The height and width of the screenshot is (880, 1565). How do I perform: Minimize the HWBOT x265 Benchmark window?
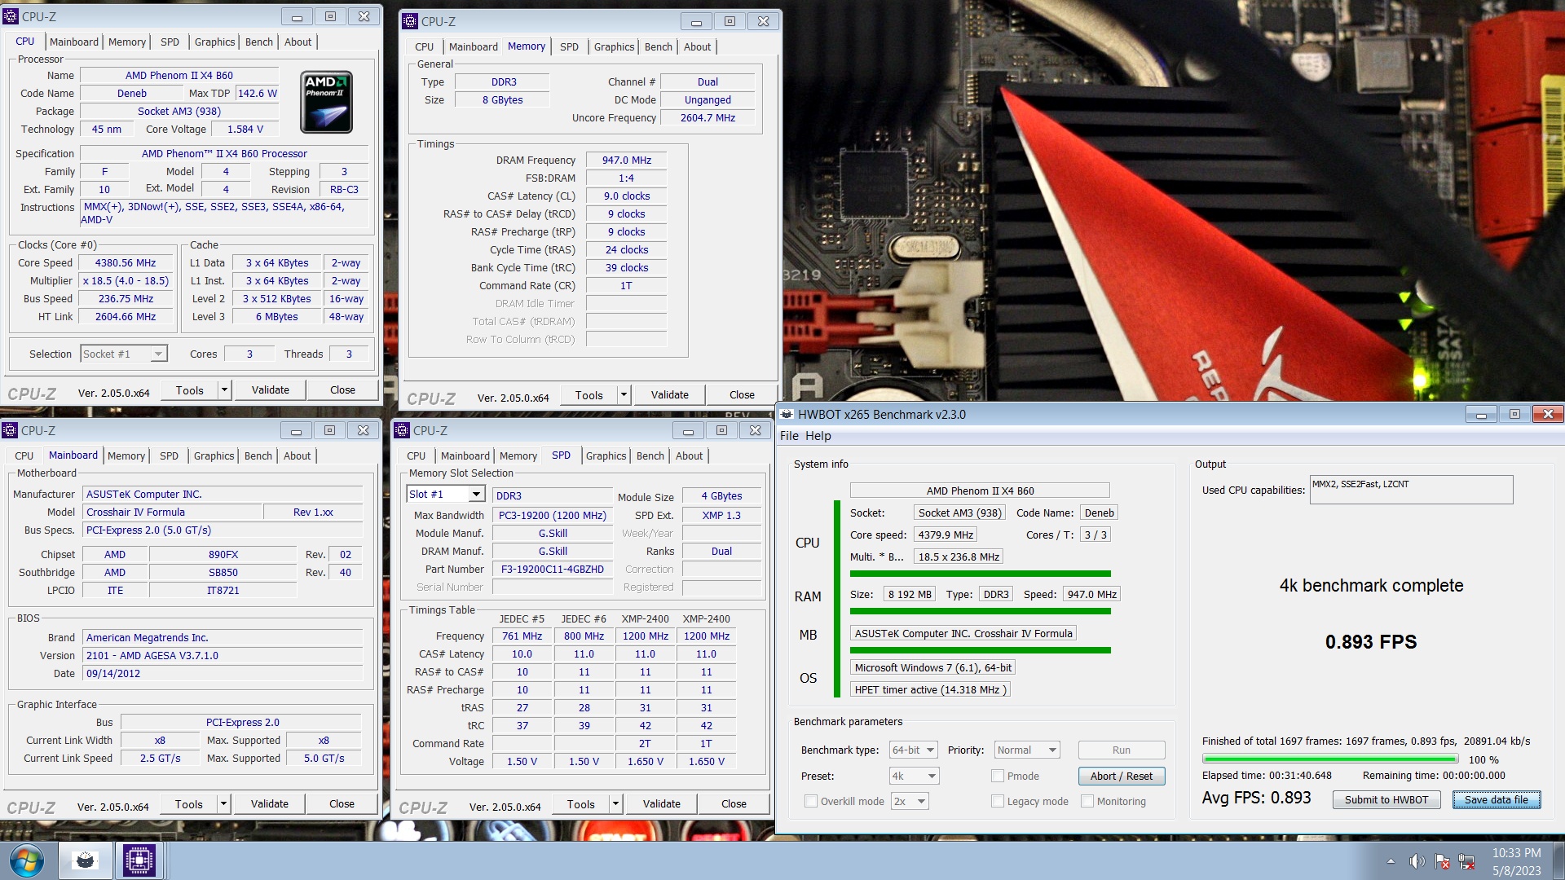point(1481,415)
